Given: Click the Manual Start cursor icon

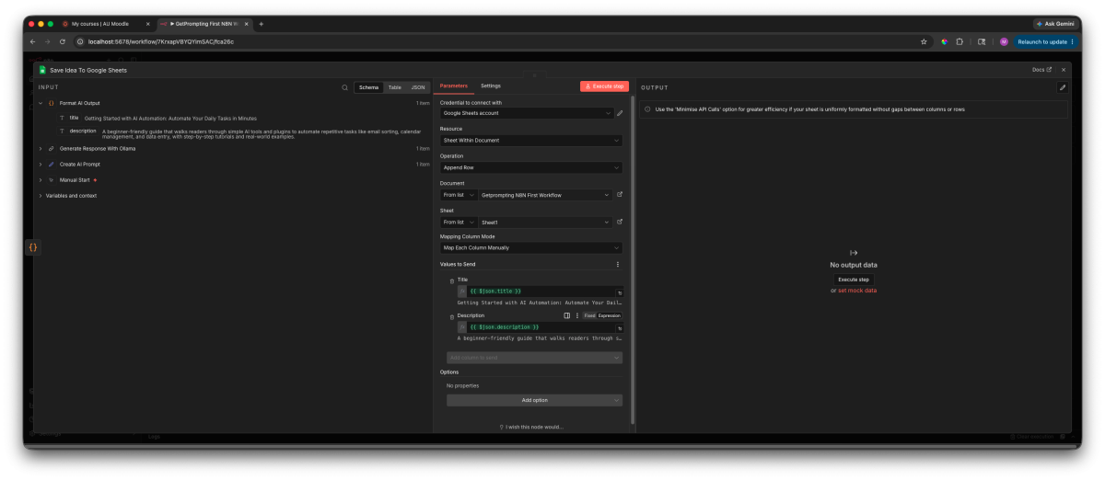Looking at the screenshot, I should coord(52,180).
